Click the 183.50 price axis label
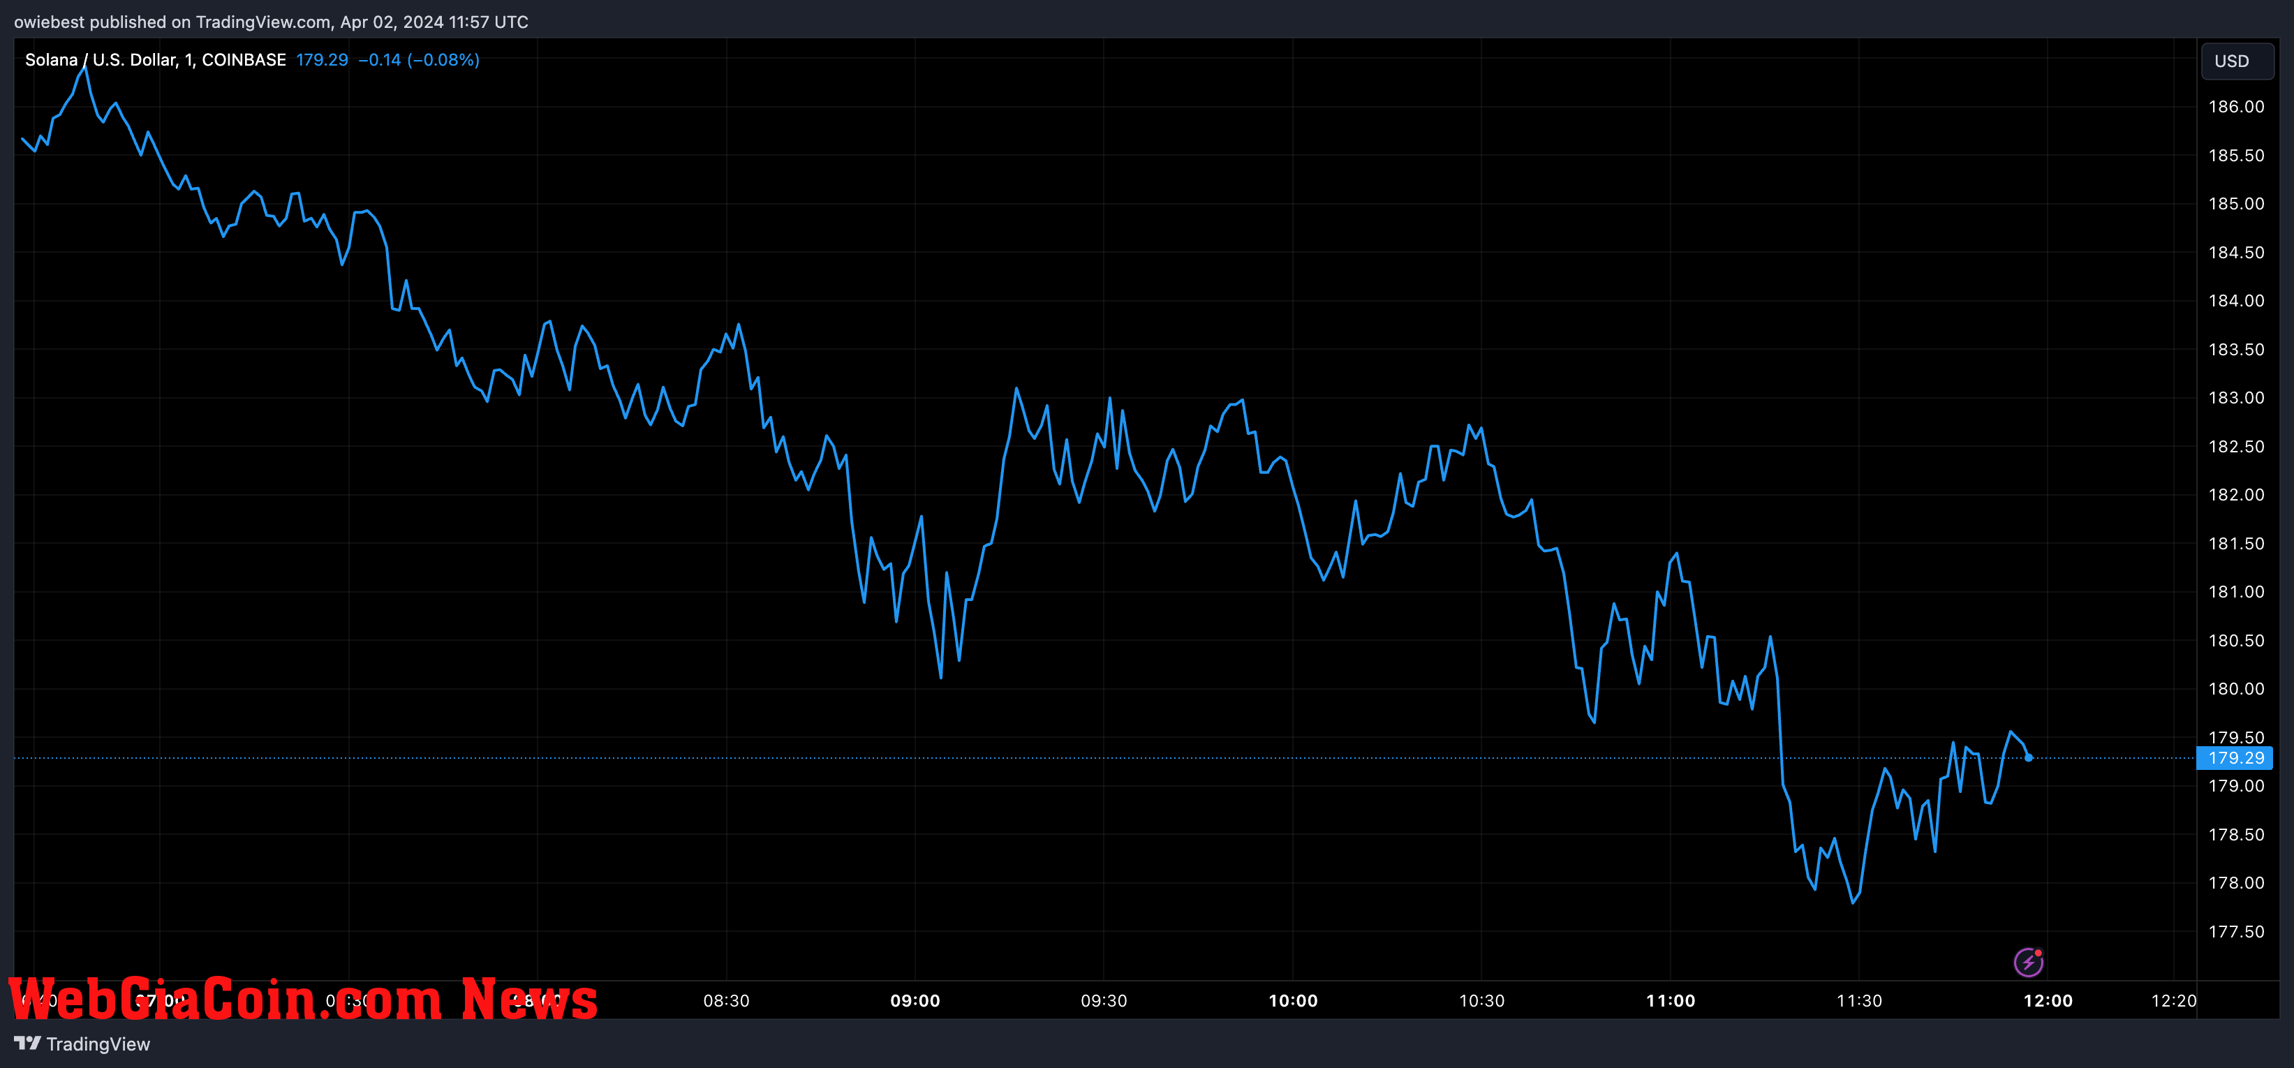The height and width of the screenshot is (1068, 2294). (2235, 350)
